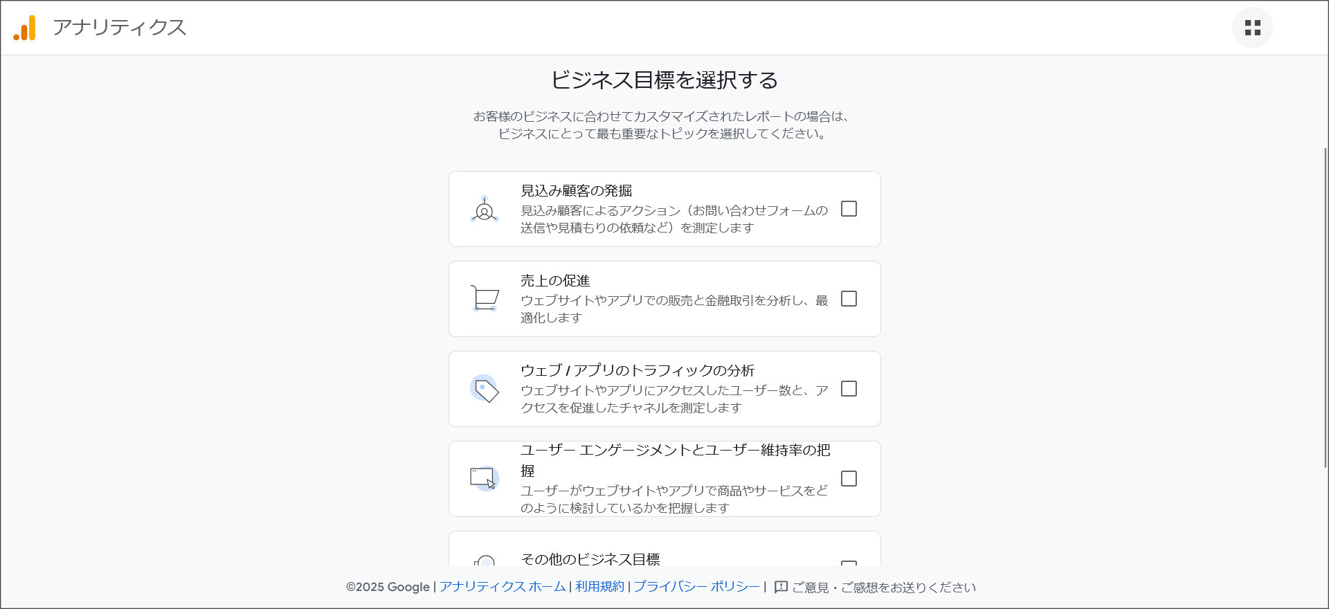Select the 売上の促進 card title
Viewport: 1329px width, 609px height.
pyautogui.click(x=555, y=281)
